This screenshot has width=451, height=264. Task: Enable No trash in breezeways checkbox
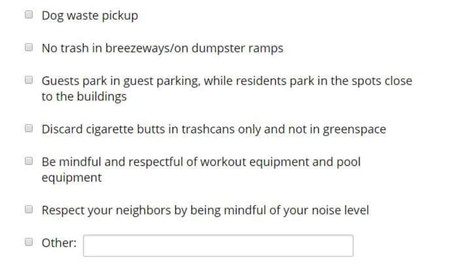(29, 47)
